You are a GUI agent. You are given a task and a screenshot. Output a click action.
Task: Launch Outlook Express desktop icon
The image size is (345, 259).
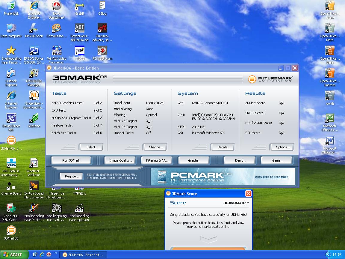[x=11, y=77]
